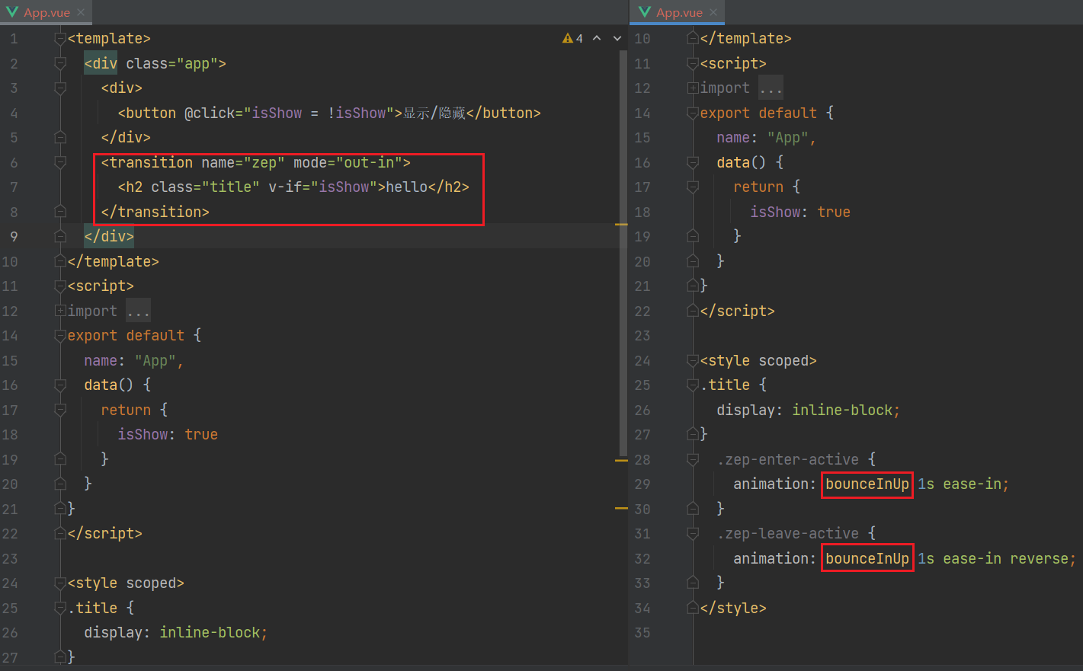Click the </template> tag in right editor
Screen dimensions: 1083x671
point(745,39)
